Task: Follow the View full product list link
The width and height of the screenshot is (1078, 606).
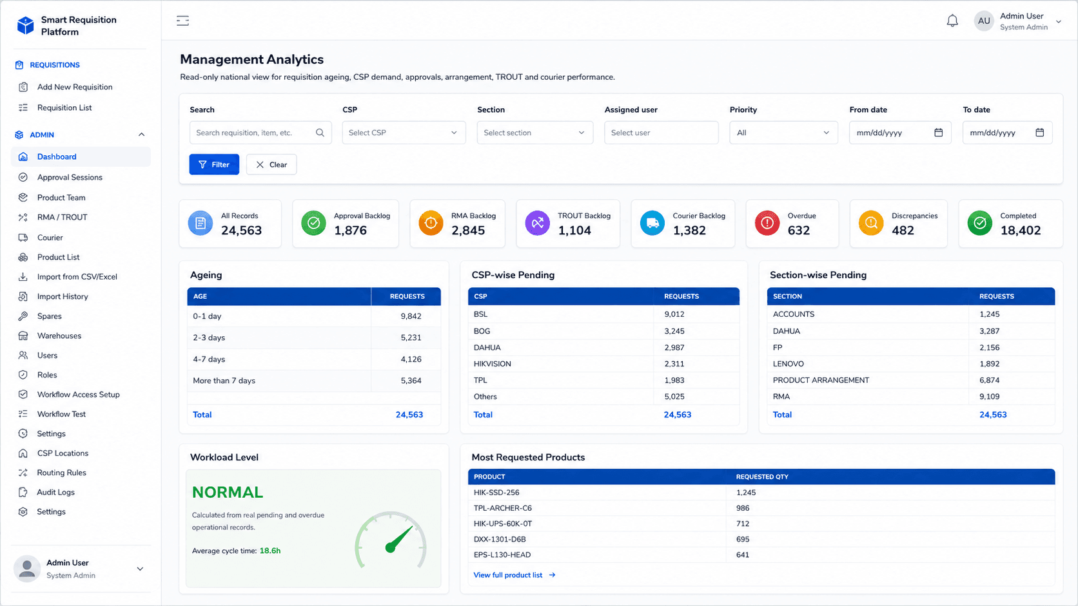Action: pyautogui.click(x=514, y=575)
